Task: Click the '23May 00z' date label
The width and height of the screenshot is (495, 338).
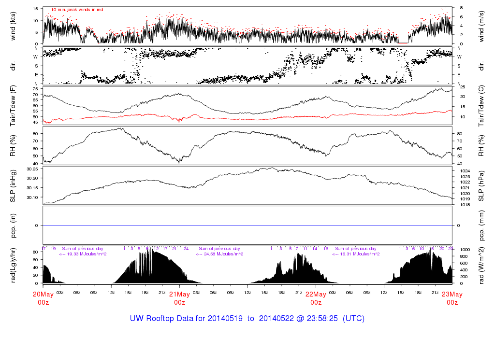Action: click(452, 298)
